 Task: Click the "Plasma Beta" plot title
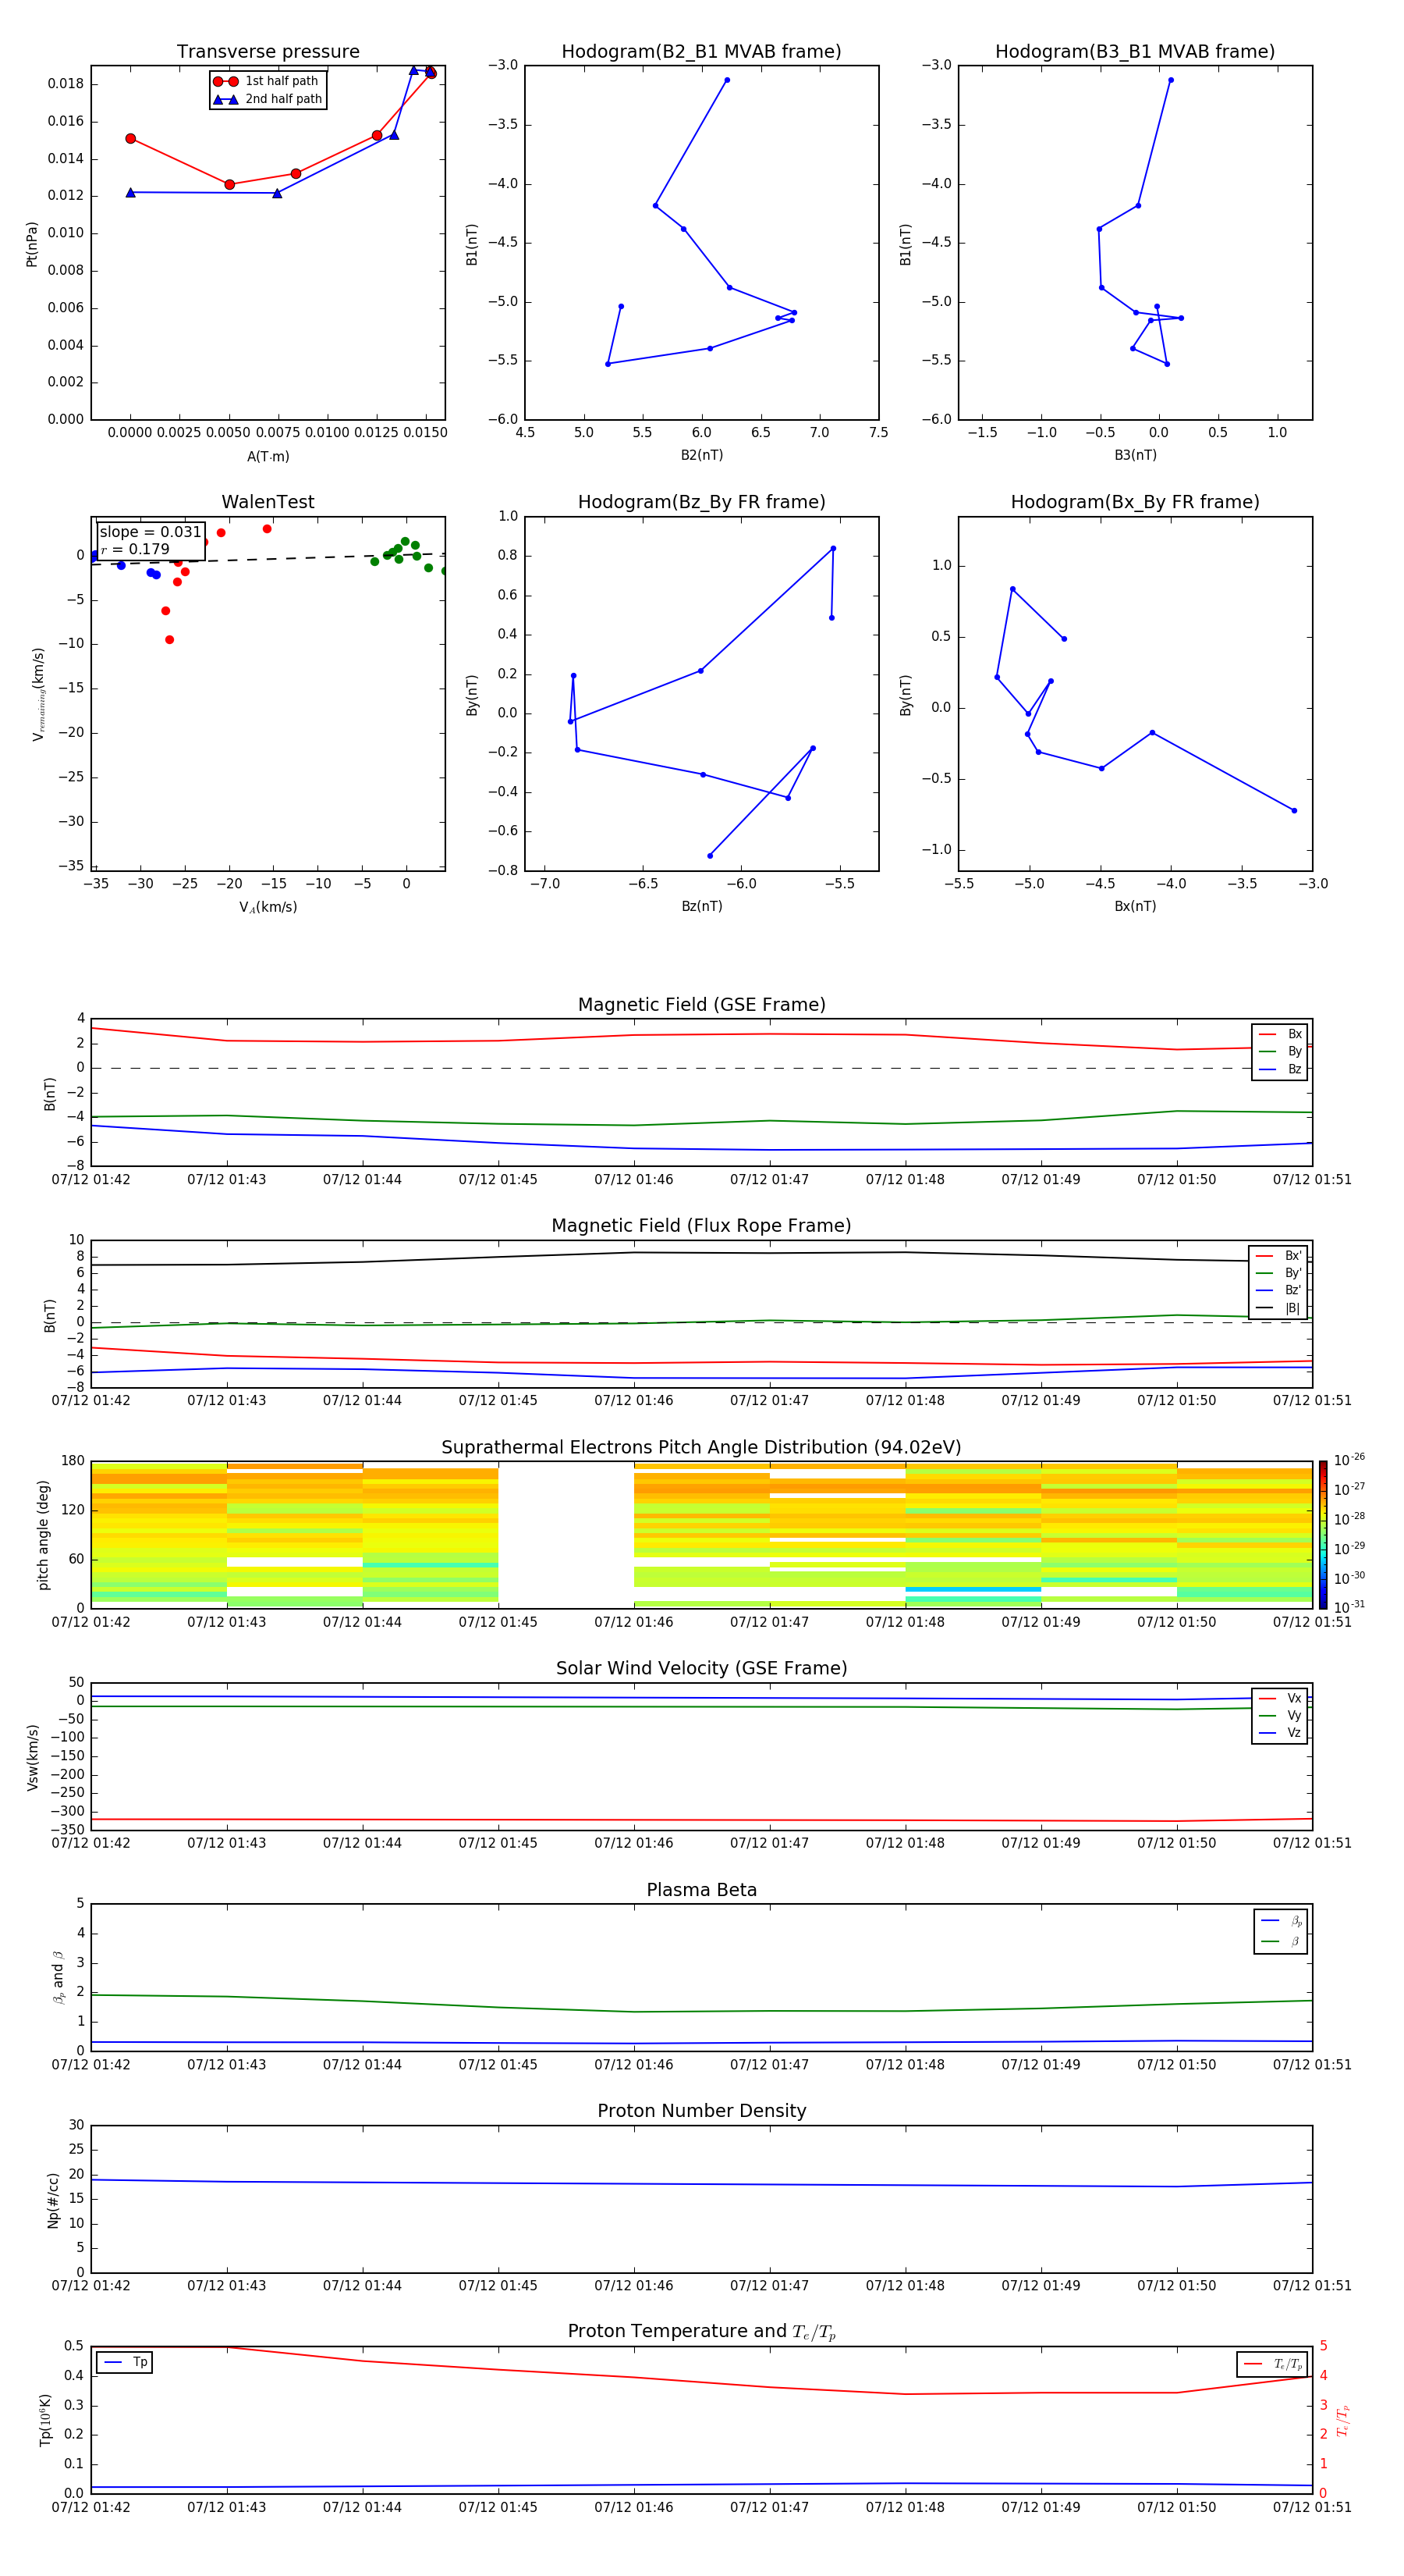click(701, 1891)
